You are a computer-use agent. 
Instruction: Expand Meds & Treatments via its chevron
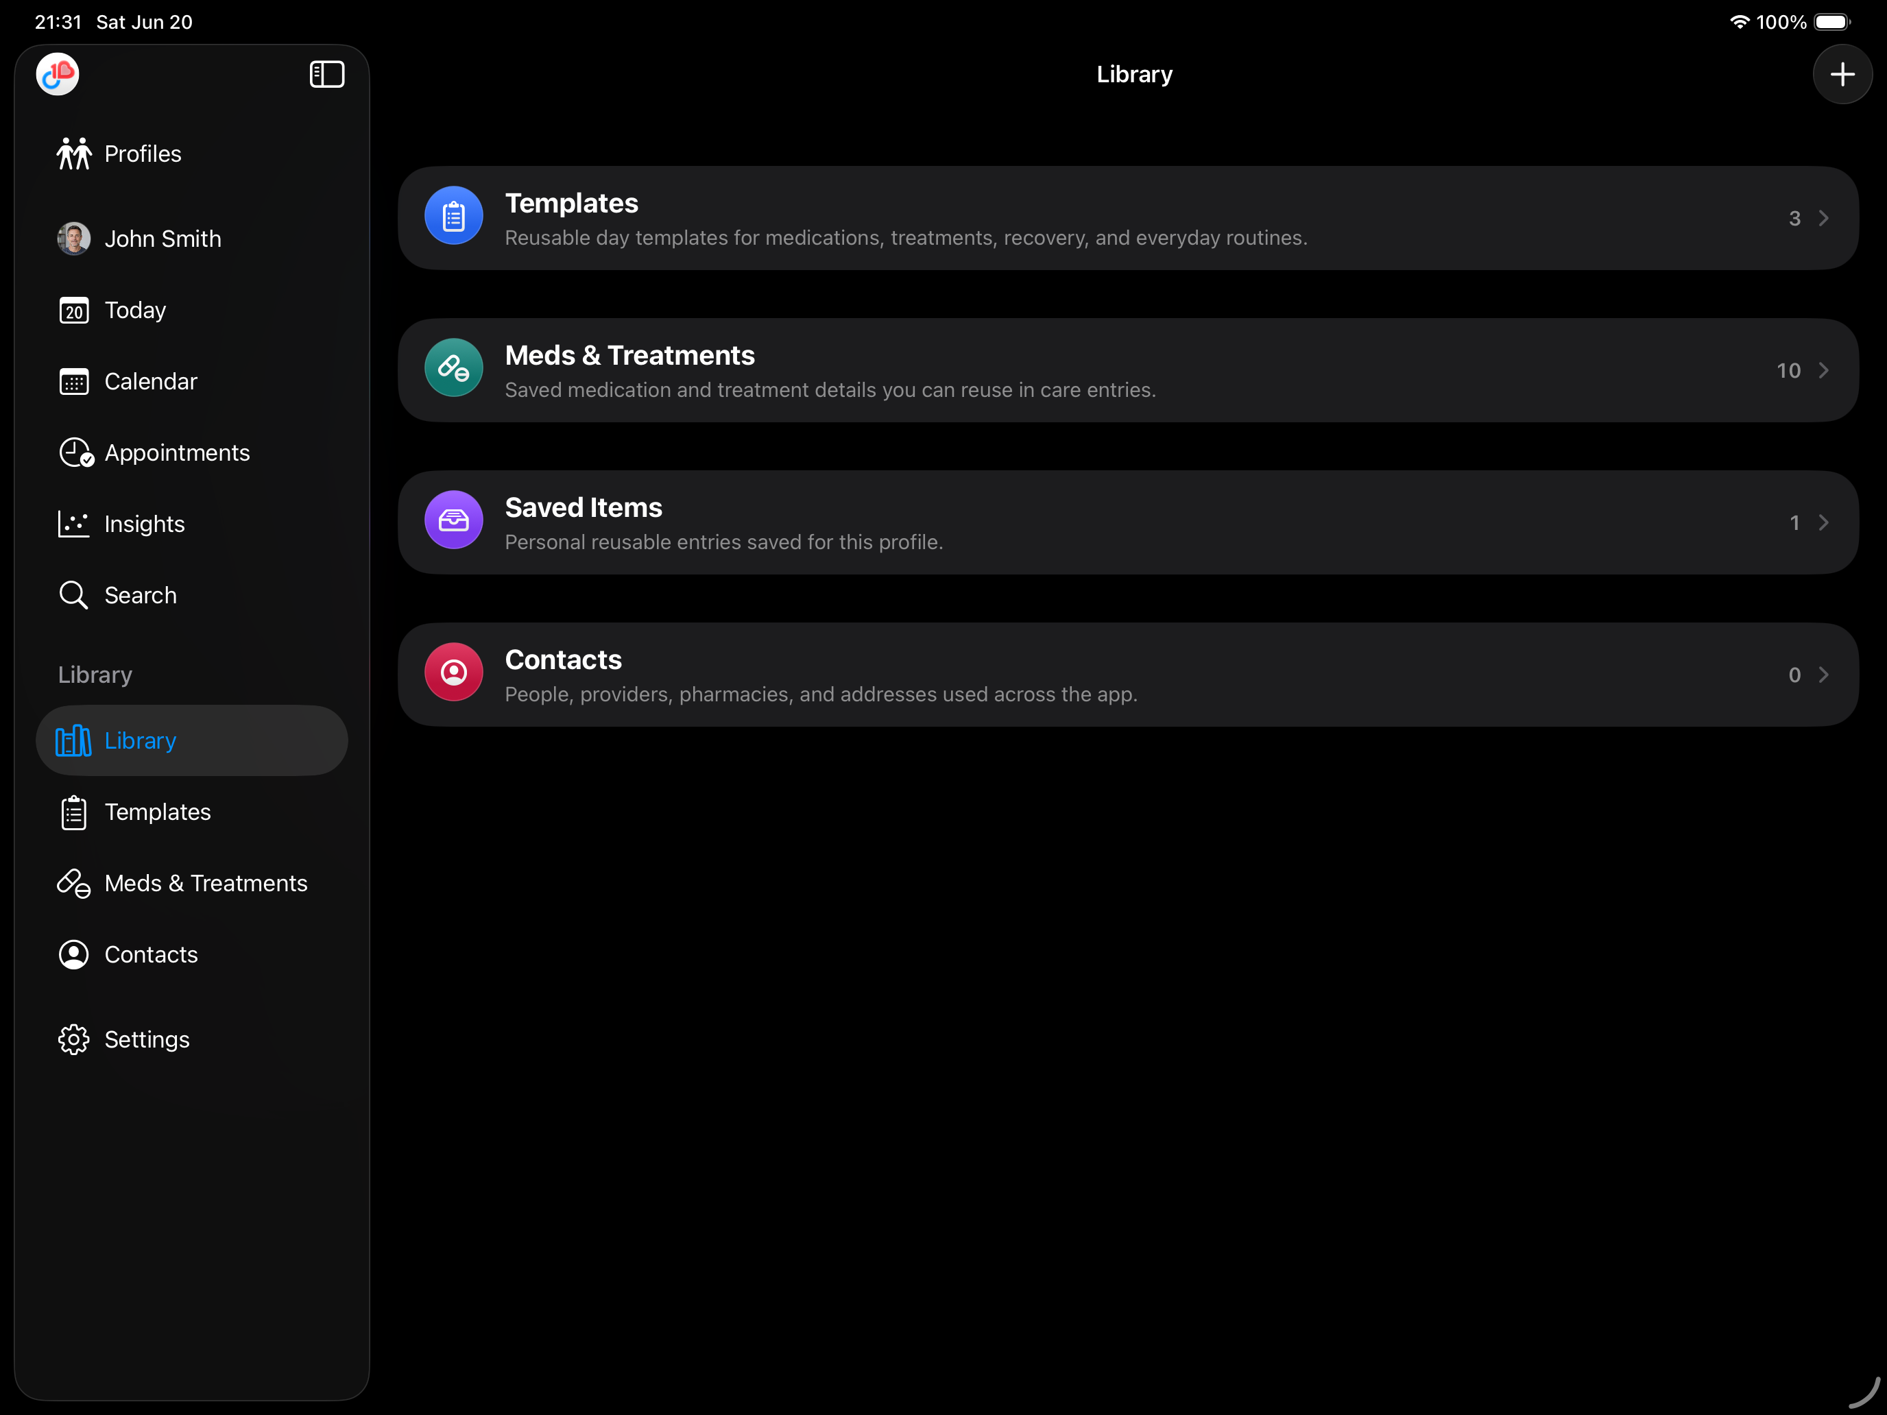[1824, 370]
